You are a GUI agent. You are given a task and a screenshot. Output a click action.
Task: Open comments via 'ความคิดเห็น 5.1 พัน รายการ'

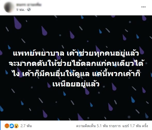98,126
